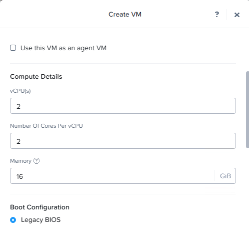249x231 pixels.
Task: Close the Create VM dialog
Action: (237, 15)
